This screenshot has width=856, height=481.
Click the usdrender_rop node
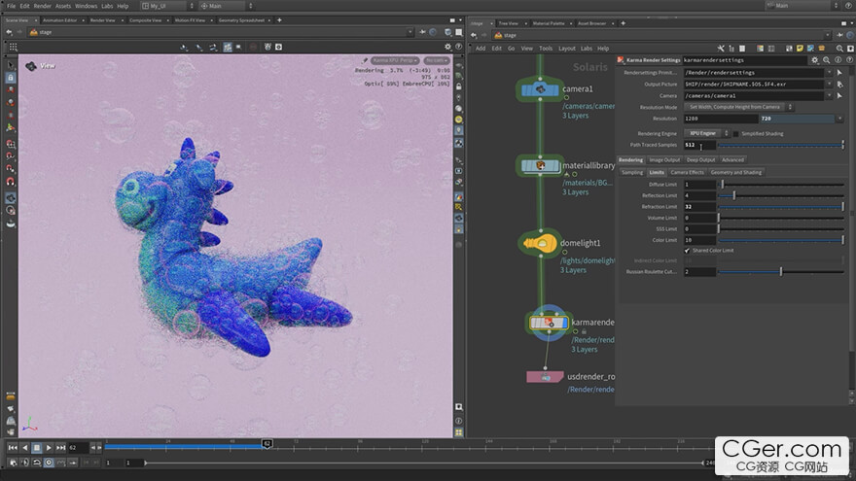545,376
